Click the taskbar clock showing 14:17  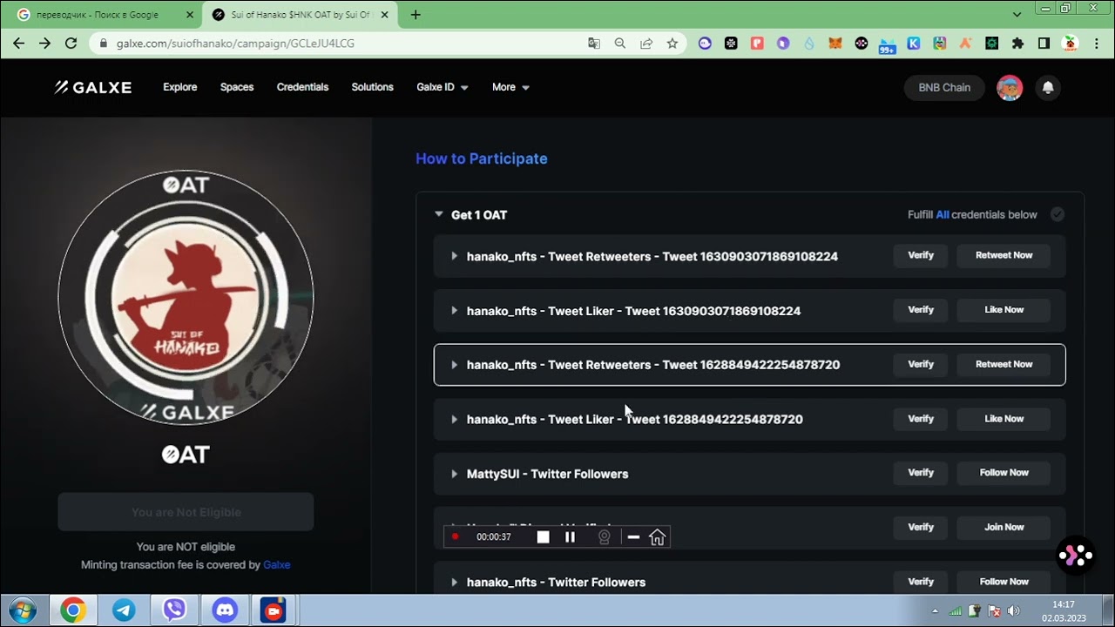[1064, 610]
